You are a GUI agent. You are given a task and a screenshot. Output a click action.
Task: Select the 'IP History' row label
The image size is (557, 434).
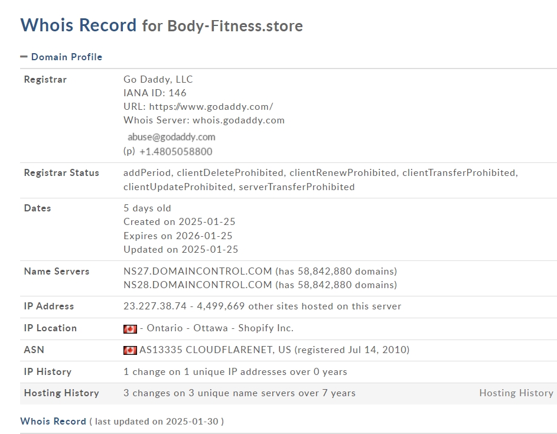coord(48,372)
